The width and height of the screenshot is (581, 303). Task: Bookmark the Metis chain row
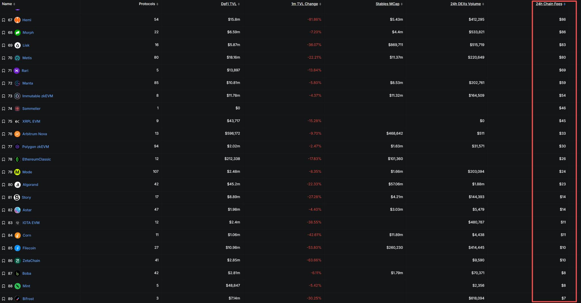tap(3, 58)
